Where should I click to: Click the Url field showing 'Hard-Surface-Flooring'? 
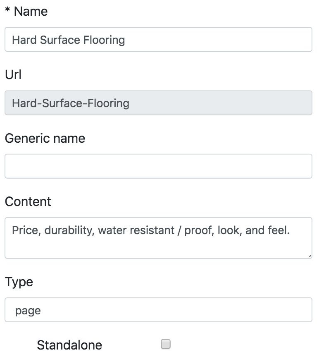[159, 103]
